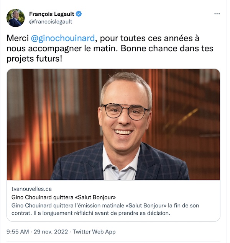Screen dimensions: 230x243
Task: Visit the François Legault display name link
Action: click(52, 14)
